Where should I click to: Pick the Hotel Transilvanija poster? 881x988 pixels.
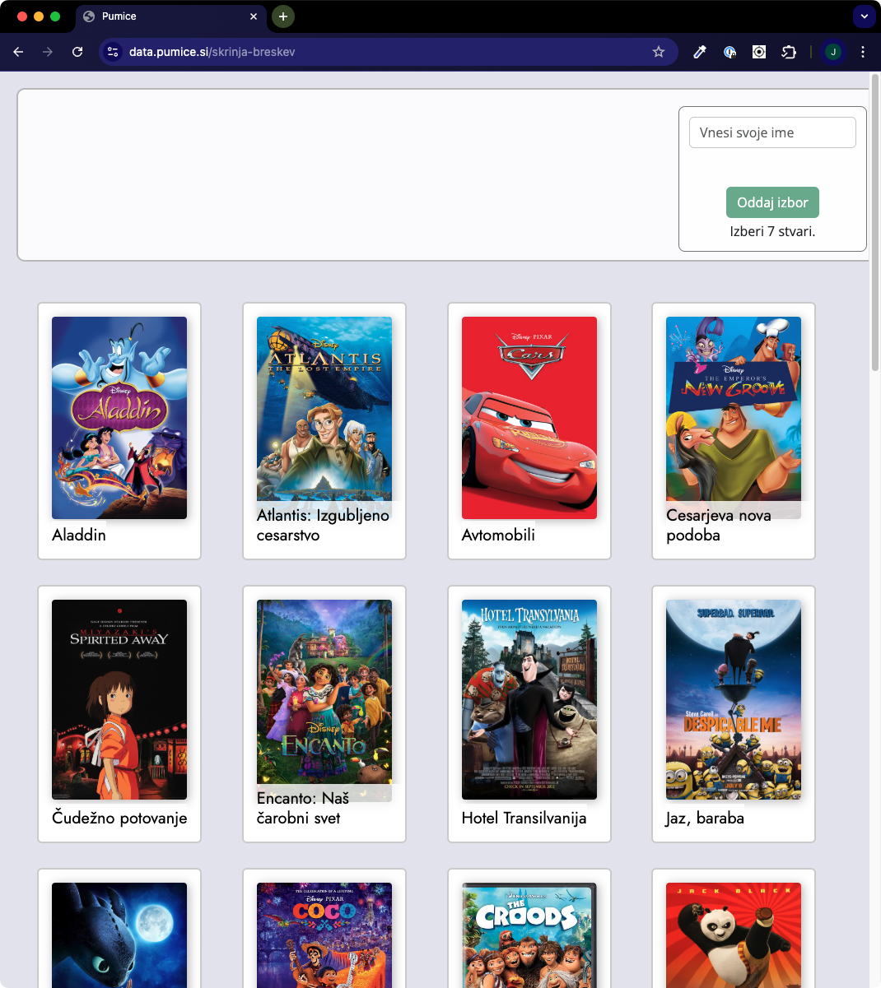[529, 700]
